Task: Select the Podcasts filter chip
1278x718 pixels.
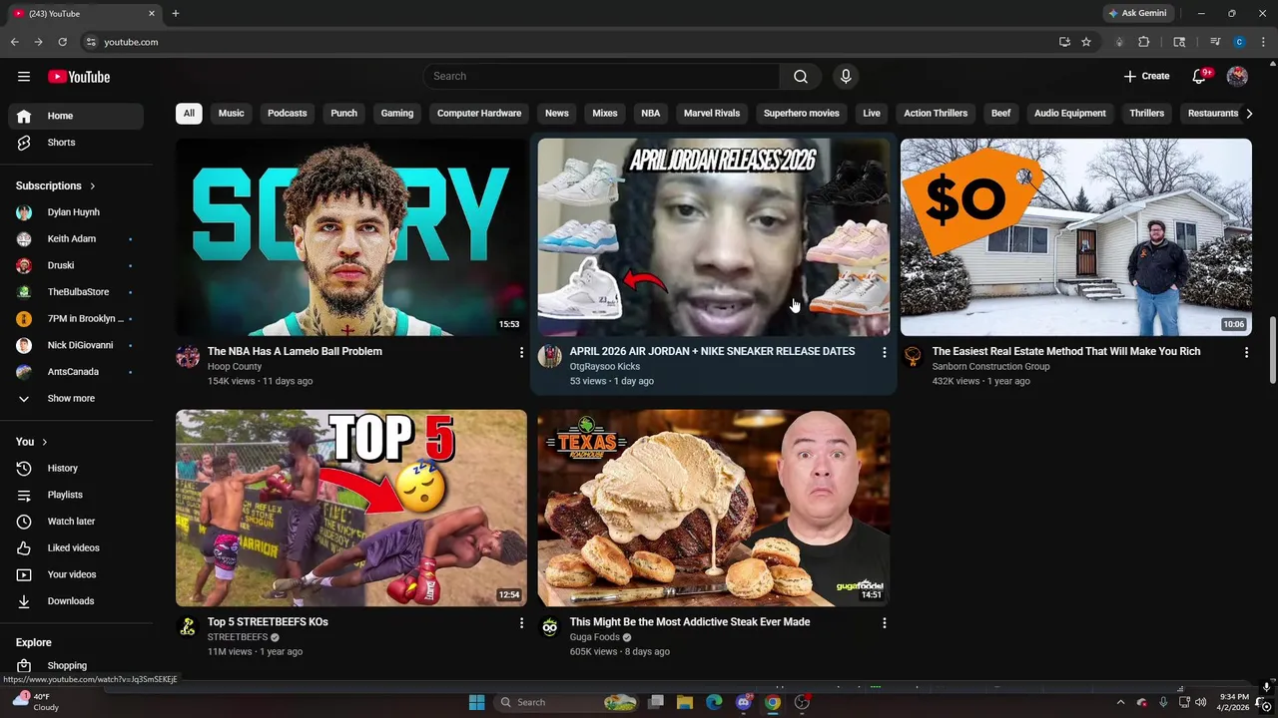Action: click(x=288, y=114)
